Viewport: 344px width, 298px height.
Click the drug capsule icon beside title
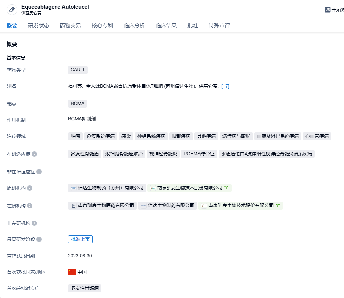[x=12, y=9]
